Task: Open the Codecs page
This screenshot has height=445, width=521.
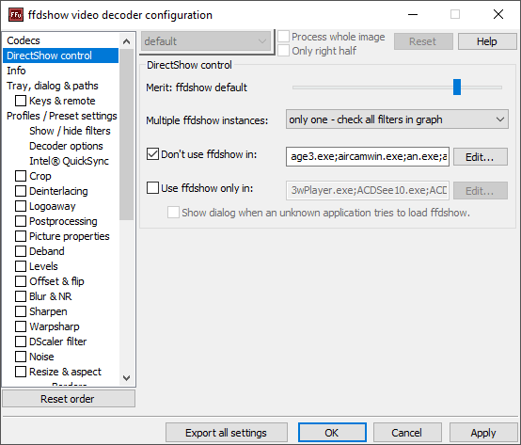Action: tap(24, 40)
